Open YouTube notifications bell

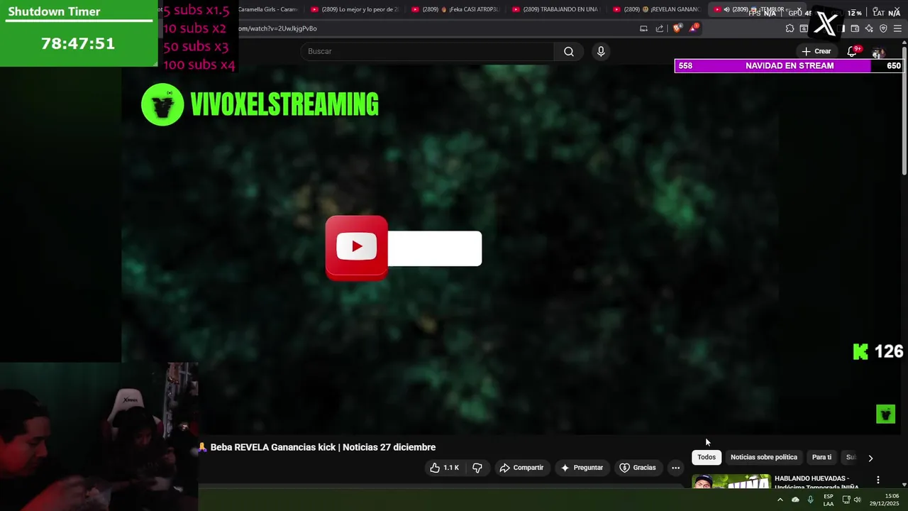(852, 51)
